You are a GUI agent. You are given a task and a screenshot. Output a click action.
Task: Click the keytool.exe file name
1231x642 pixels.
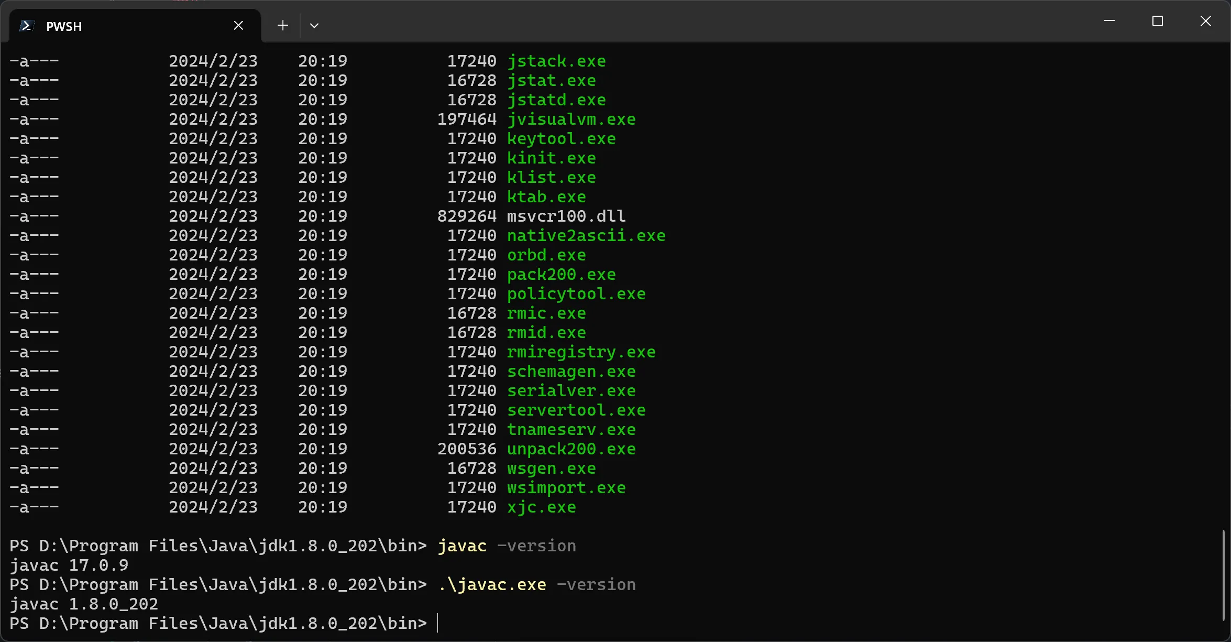[562, 139]
